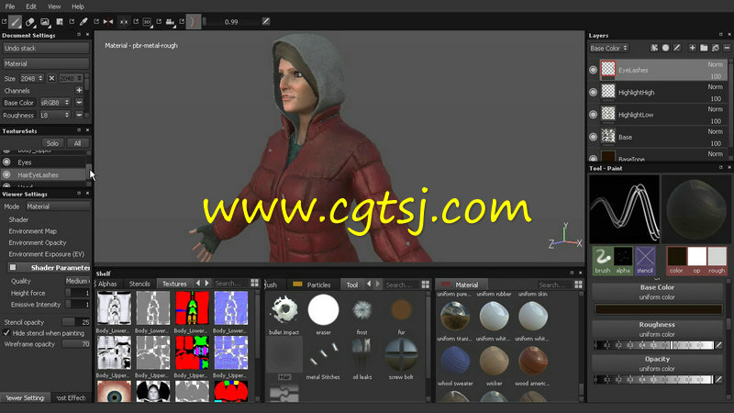Open the sRGB8 format dropdown
734x413 pixels.
(55, 103)
